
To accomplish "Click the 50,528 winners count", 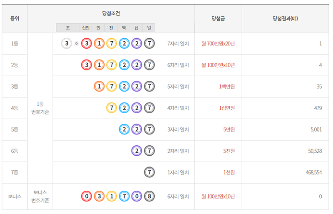I will (315, 151).
